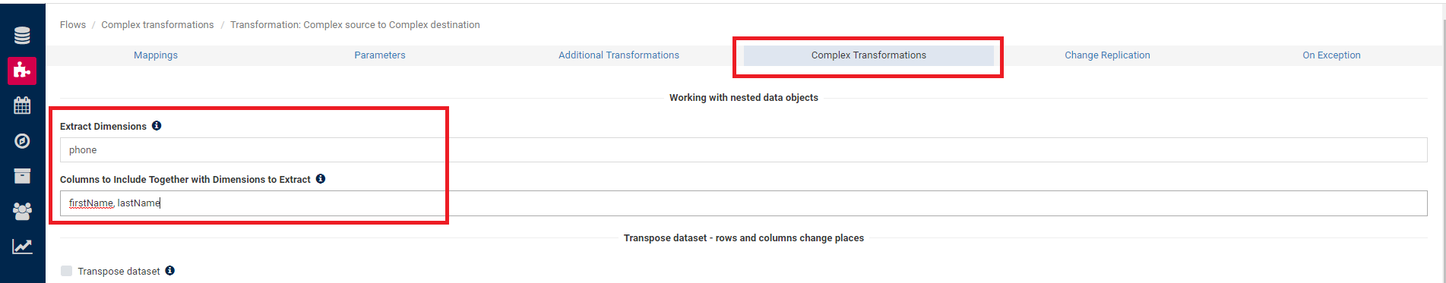This screenshot has height=283, width=1446.
Task: Click the puzzle piece Flows icon
Action: point(22,71)
